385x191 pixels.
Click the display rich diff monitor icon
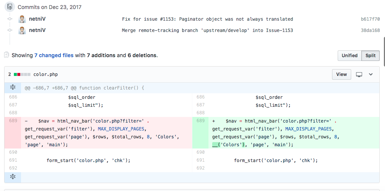tap(359, 74)
